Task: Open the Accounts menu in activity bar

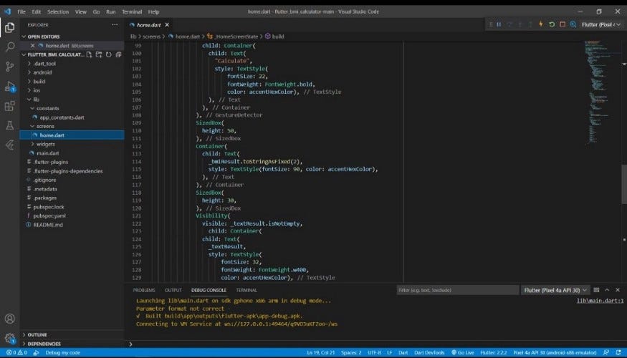Action: (9, 319)
